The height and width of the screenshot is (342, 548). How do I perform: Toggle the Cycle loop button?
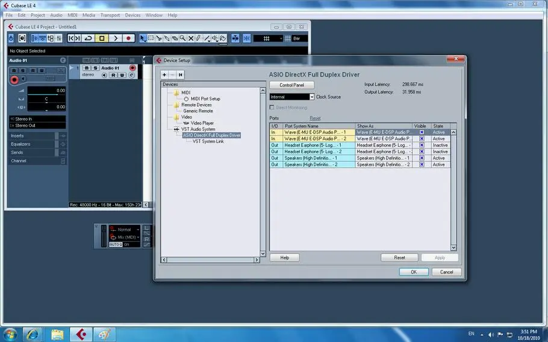point(89,38)
